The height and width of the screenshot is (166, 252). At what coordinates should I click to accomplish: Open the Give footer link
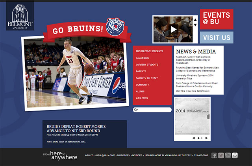[112, 155]
